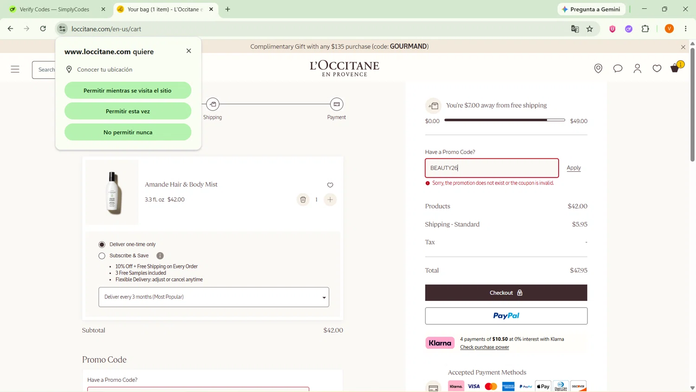The width and height of the screenshot is (696, 392).
Task: Select Subscribe & Save option
Action: tap(102, 256)
